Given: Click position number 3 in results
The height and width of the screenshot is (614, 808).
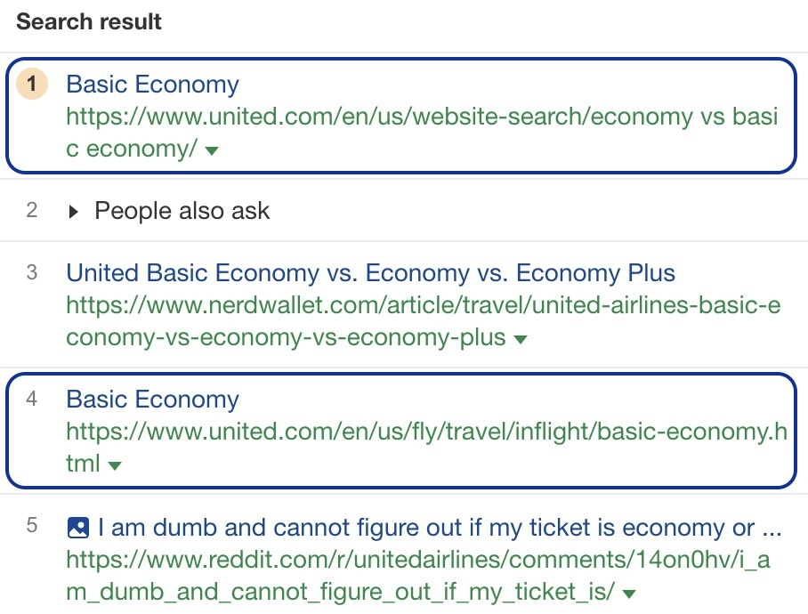Looking at the screenshot, I should (x=32, y=272).
